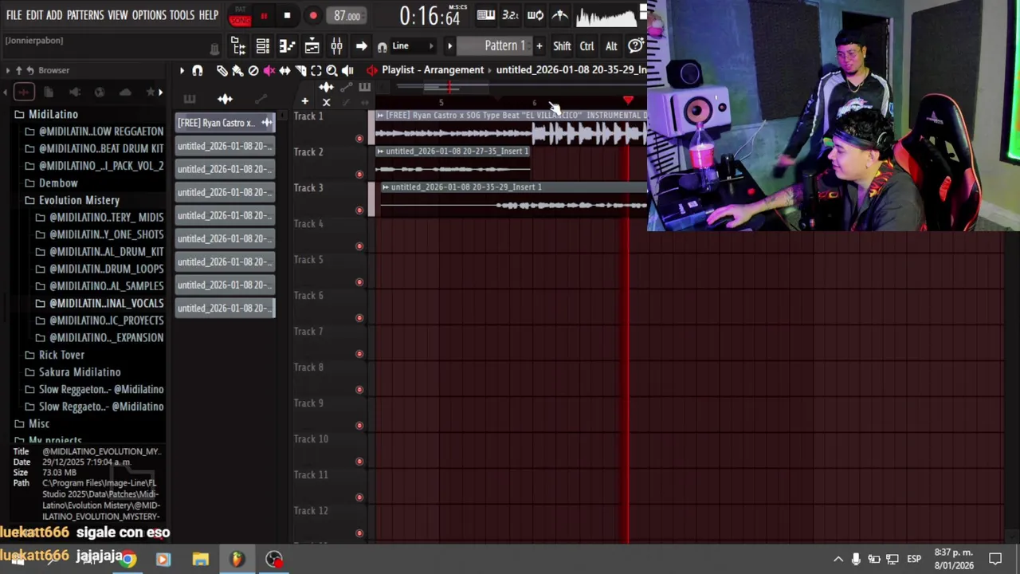The width and height of the screenshot is (1020, 574).
Task: Toggle PAT/SONG playback mode
Action: [240, 16]
